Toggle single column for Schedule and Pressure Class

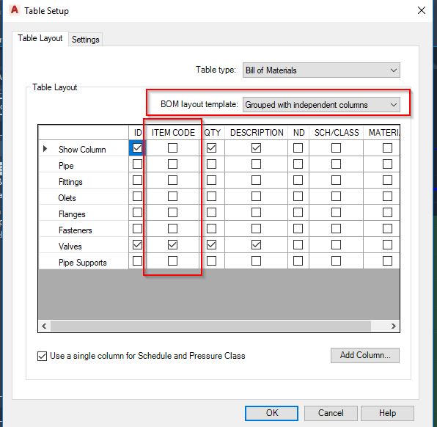(42, 356)
